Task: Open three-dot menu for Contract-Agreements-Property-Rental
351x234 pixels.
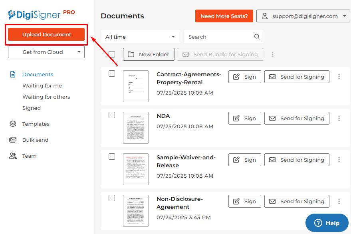Action: [339, 77]
